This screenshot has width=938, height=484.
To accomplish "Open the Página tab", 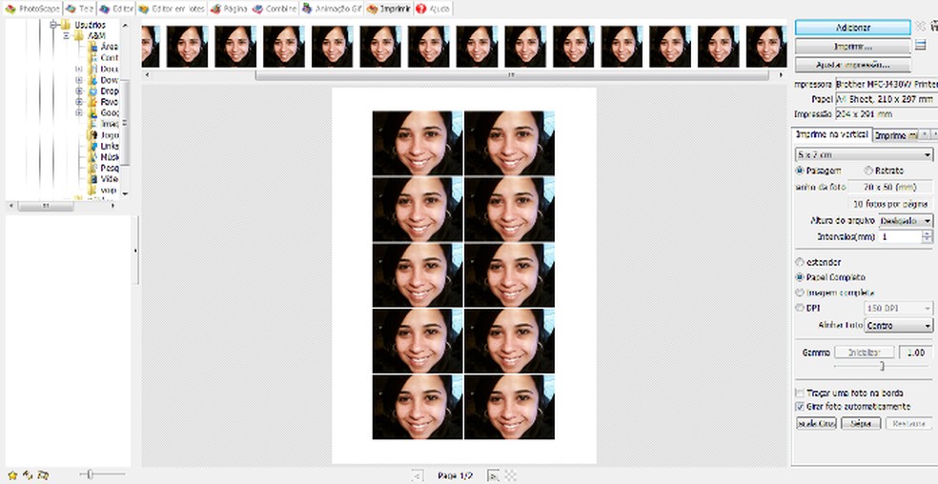I will (229, 9).
